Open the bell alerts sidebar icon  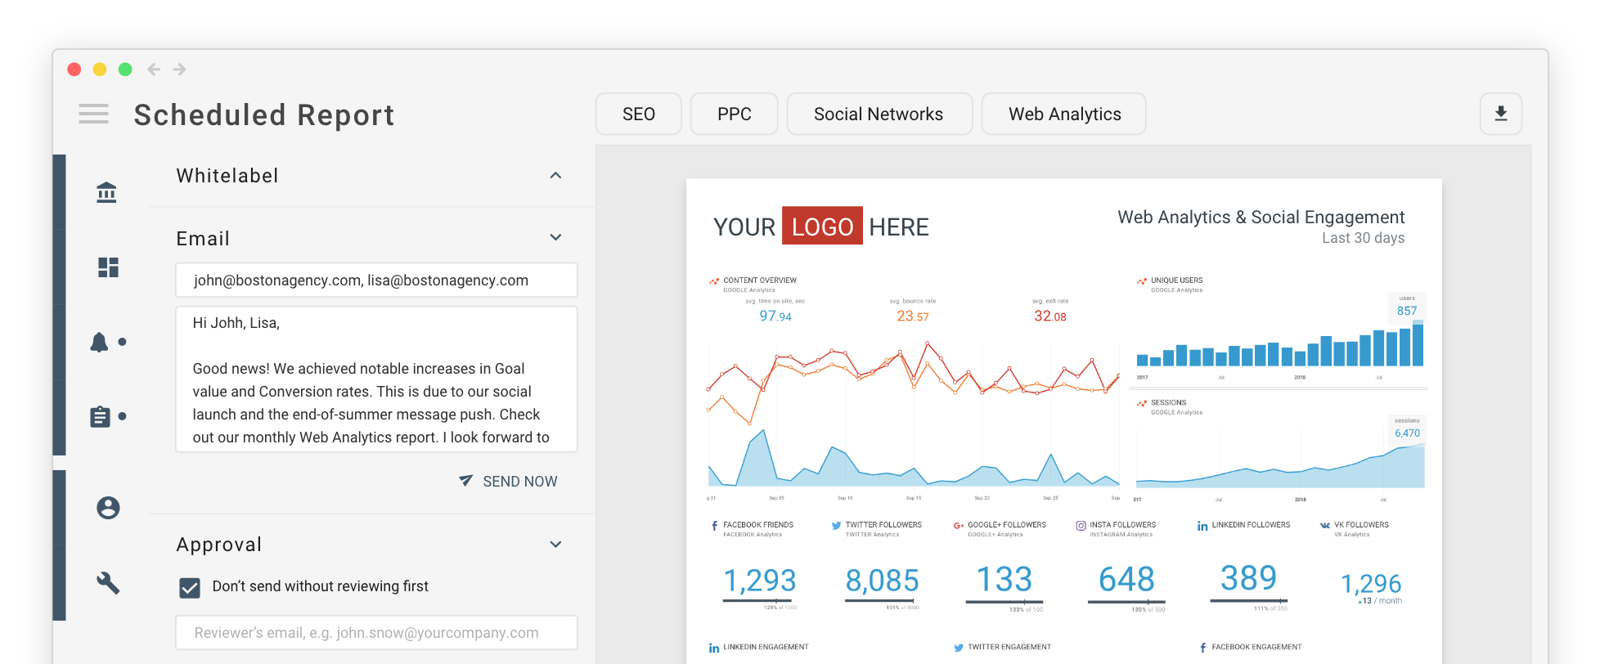pos(99,342)
